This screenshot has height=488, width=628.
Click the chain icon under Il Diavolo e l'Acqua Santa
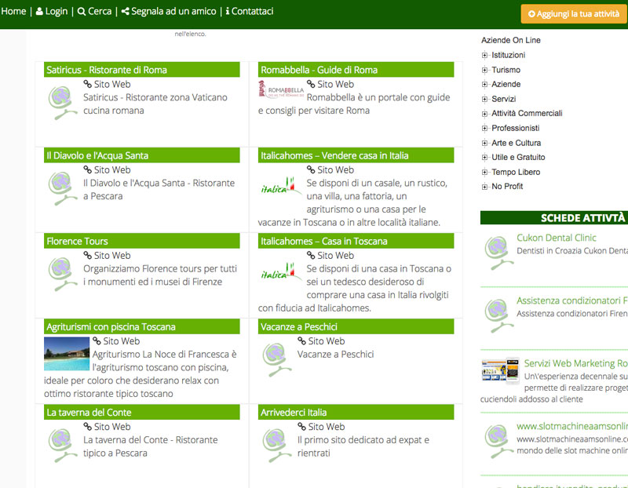[x=88, y=169]
